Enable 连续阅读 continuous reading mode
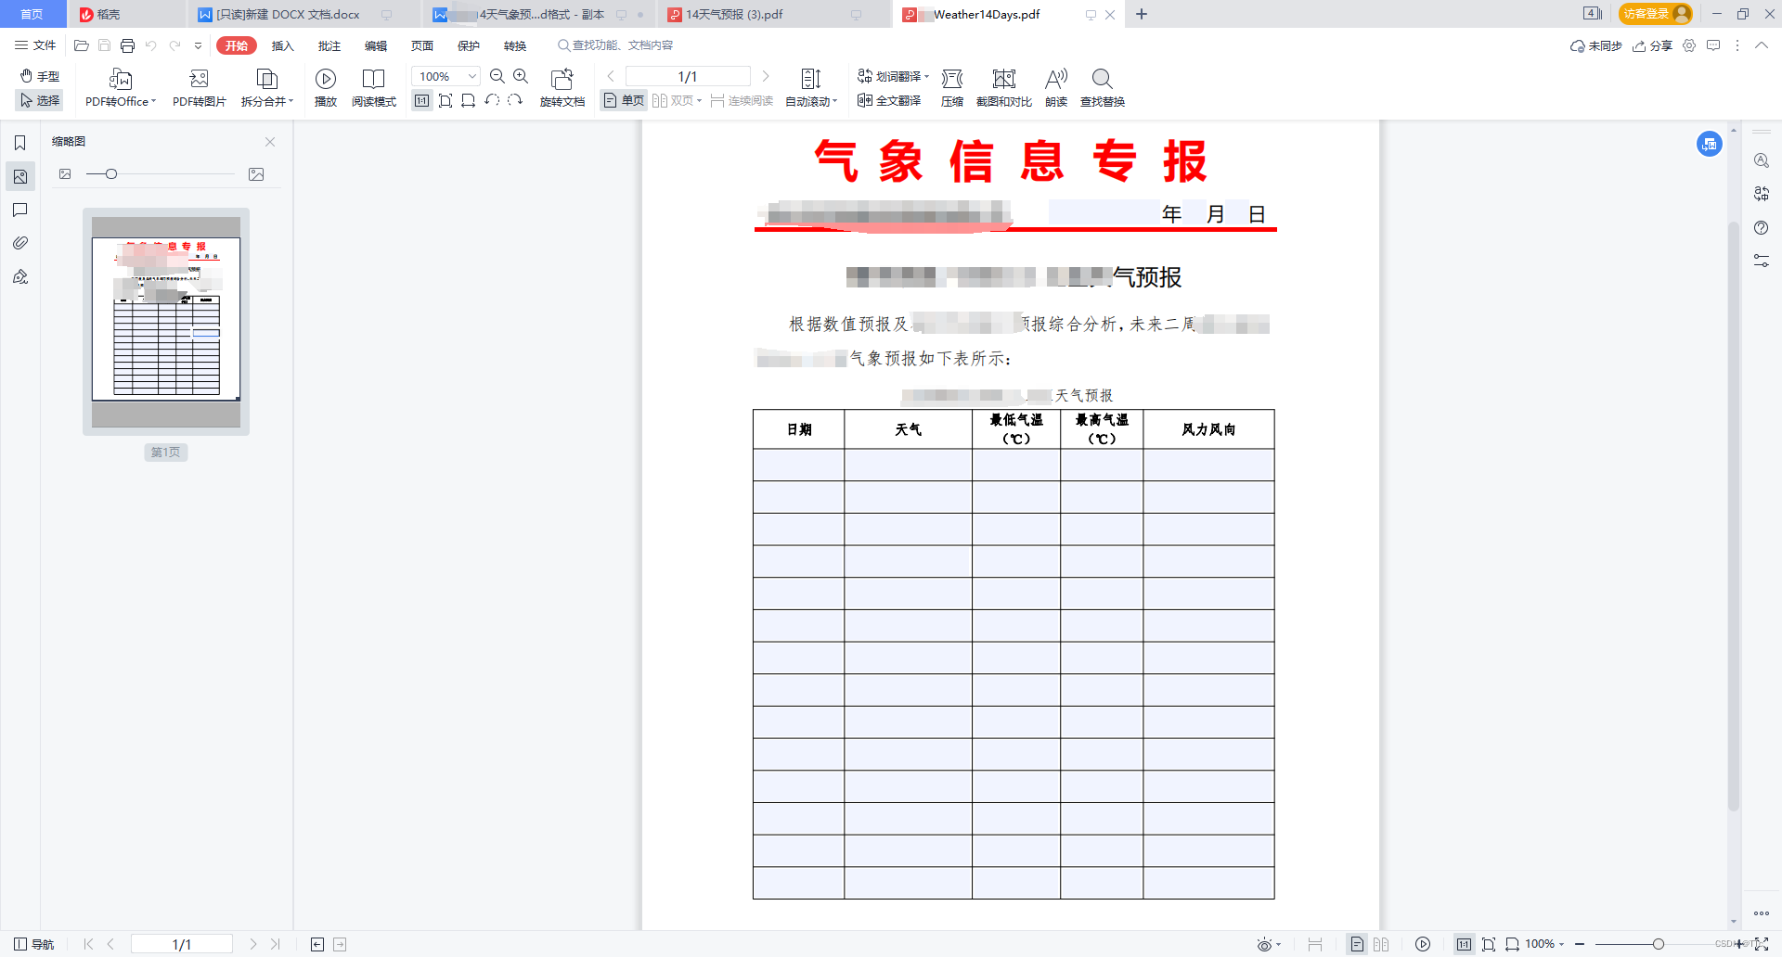This screenshot has height=957, width=1782. (x=742, y=101)
